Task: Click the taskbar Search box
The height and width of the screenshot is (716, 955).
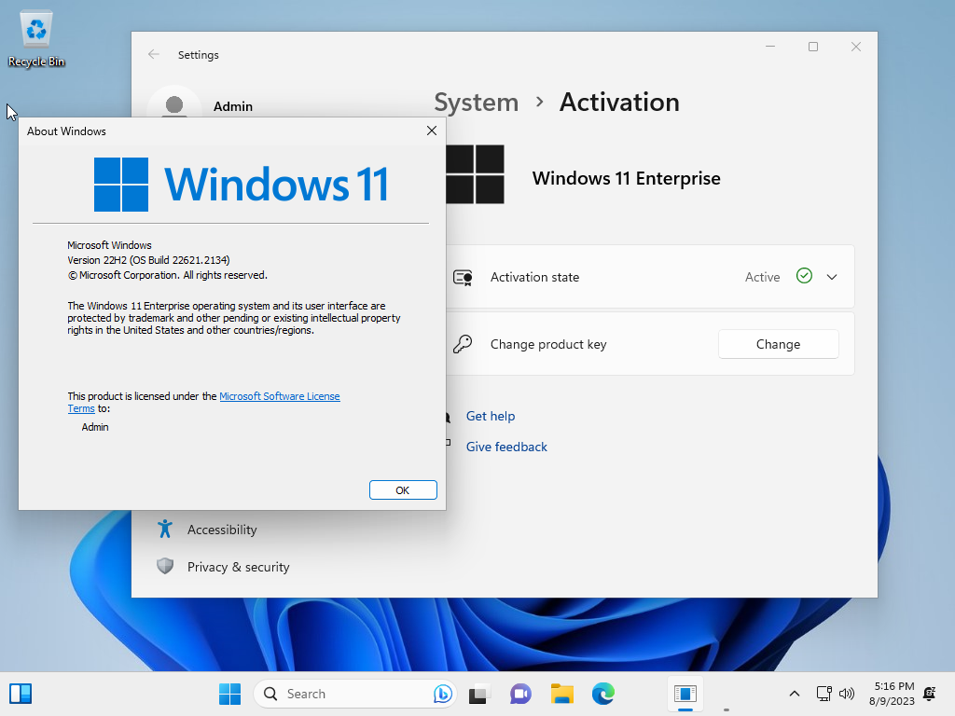Action: pos(354,694)
